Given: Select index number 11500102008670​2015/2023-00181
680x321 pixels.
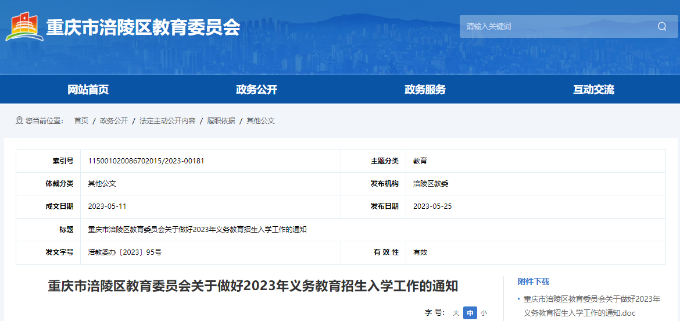Looking at the screenshot, I should pos(146,161).
